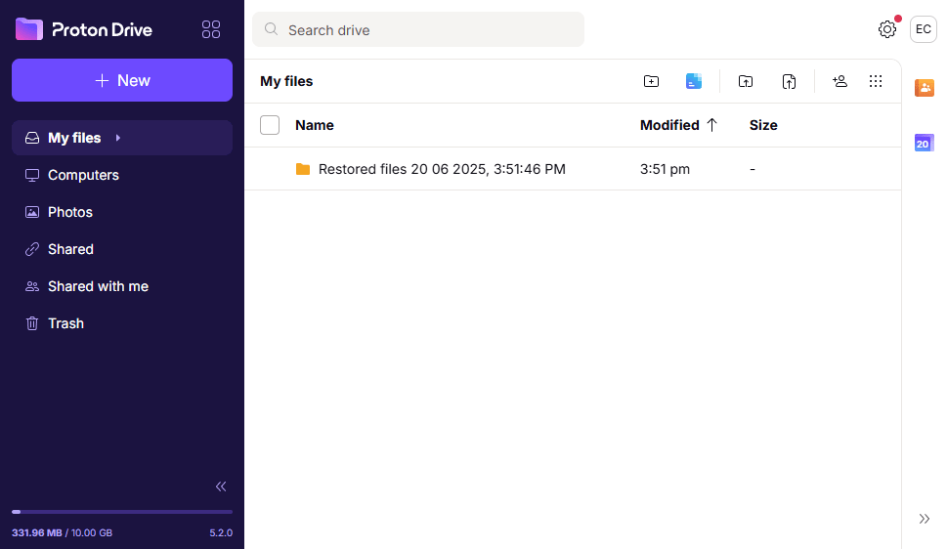Create a new document icon

click(x=694, y=81)
